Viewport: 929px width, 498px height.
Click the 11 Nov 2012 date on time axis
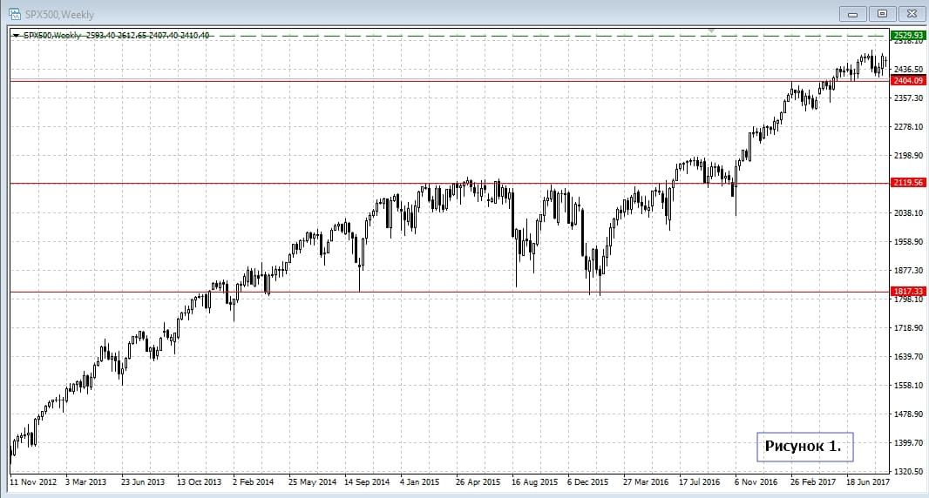point(34,481)
